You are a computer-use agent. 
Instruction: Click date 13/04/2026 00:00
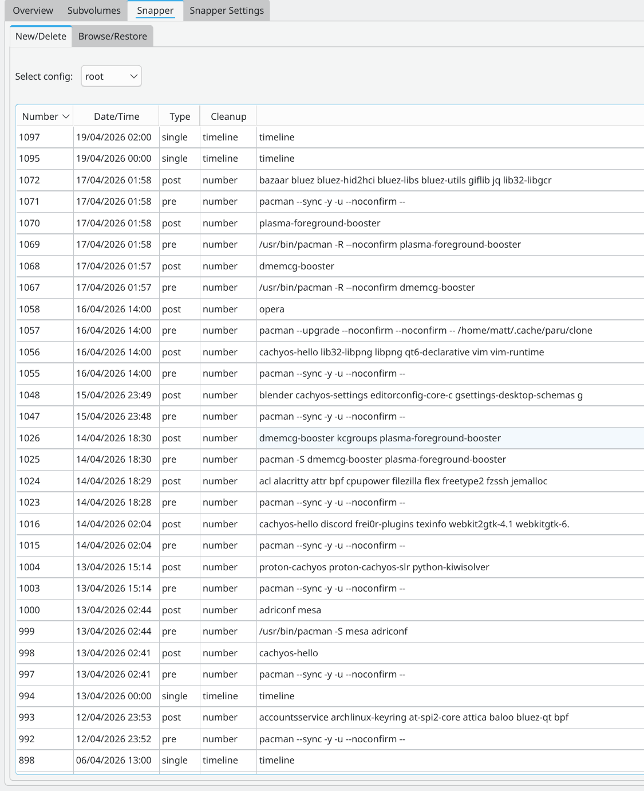114,696
